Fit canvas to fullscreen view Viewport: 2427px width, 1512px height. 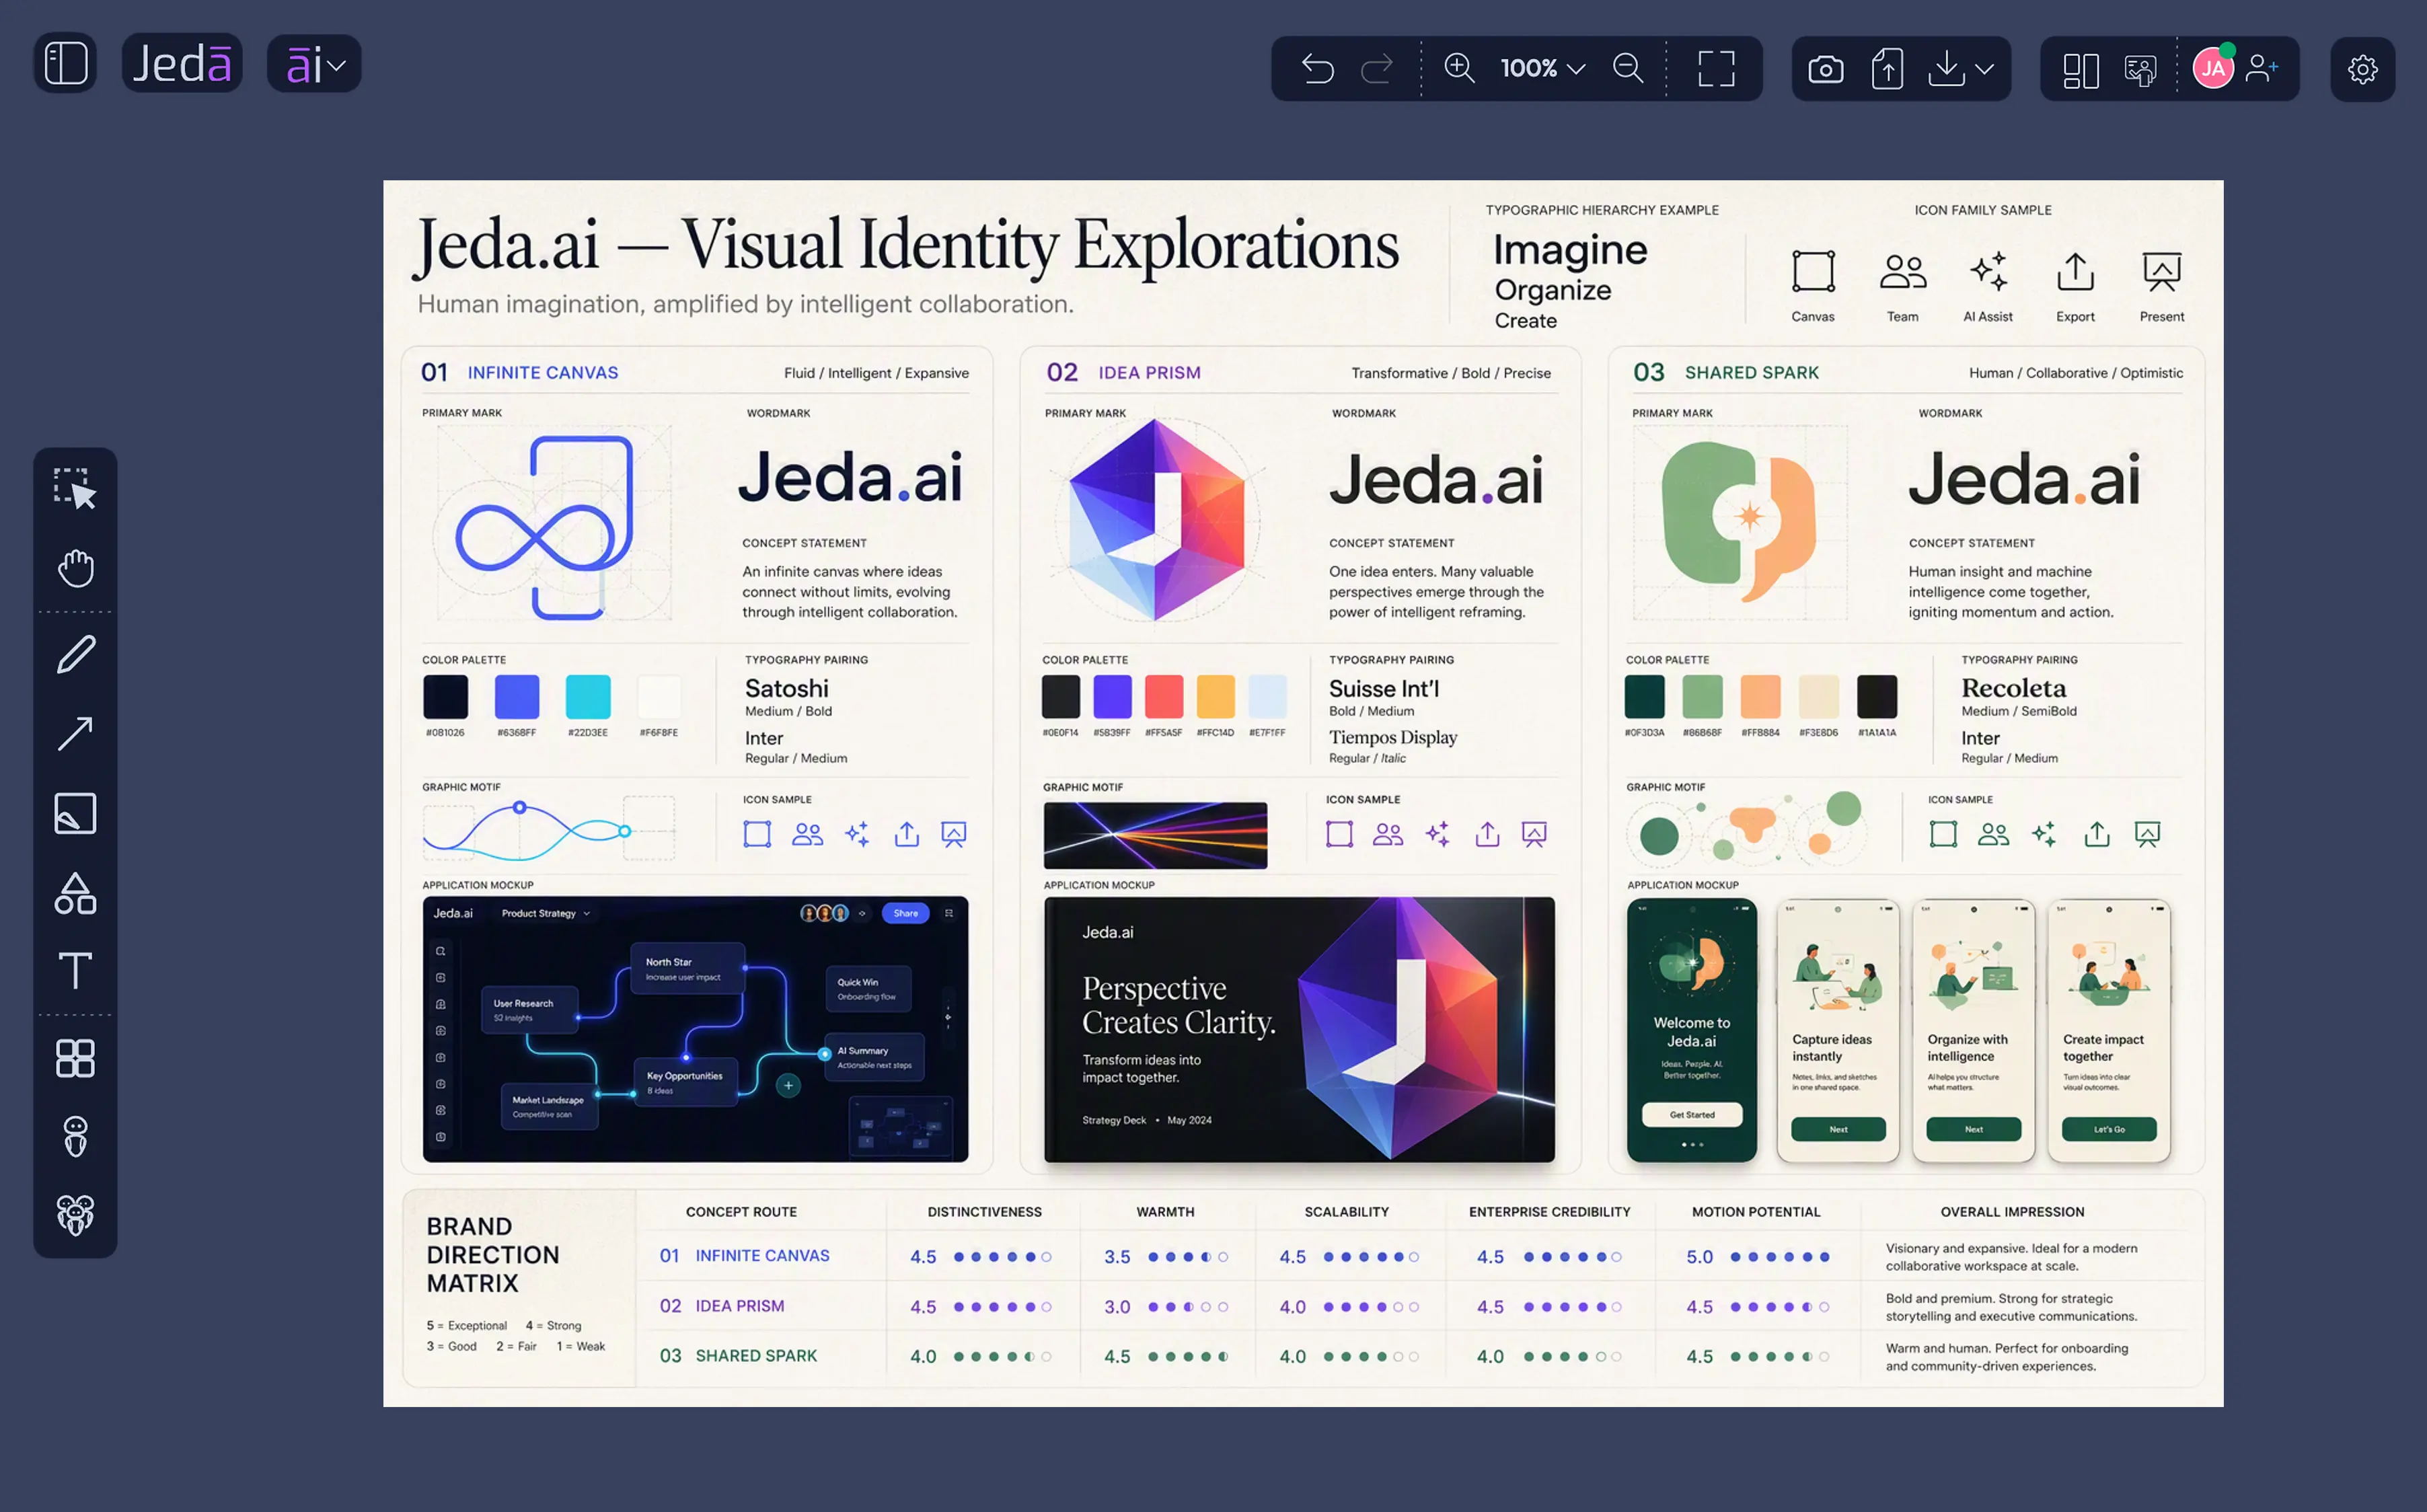click(x=1716, y=69)
